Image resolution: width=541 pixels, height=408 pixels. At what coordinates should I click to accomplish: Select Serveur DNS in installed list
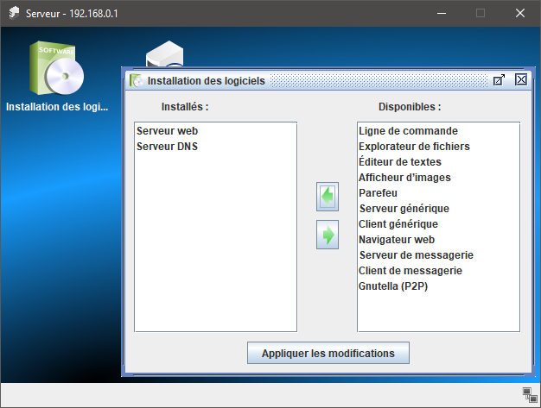[167, 147]
